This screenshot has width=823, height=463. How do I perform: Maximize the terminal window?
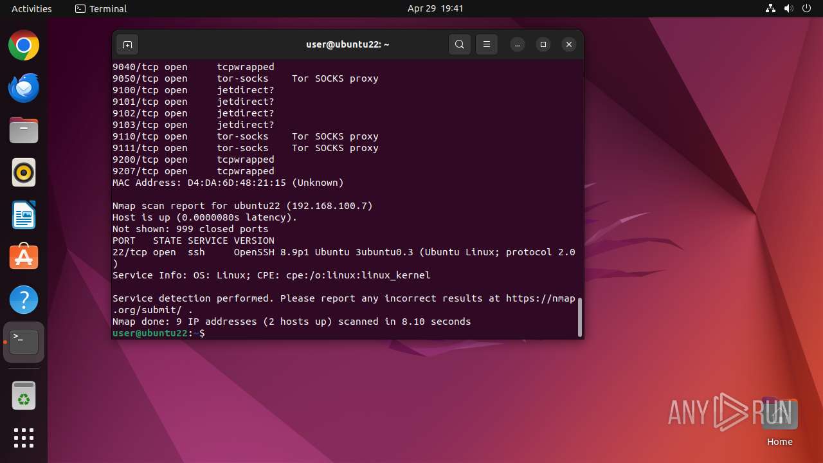[543, 44]
